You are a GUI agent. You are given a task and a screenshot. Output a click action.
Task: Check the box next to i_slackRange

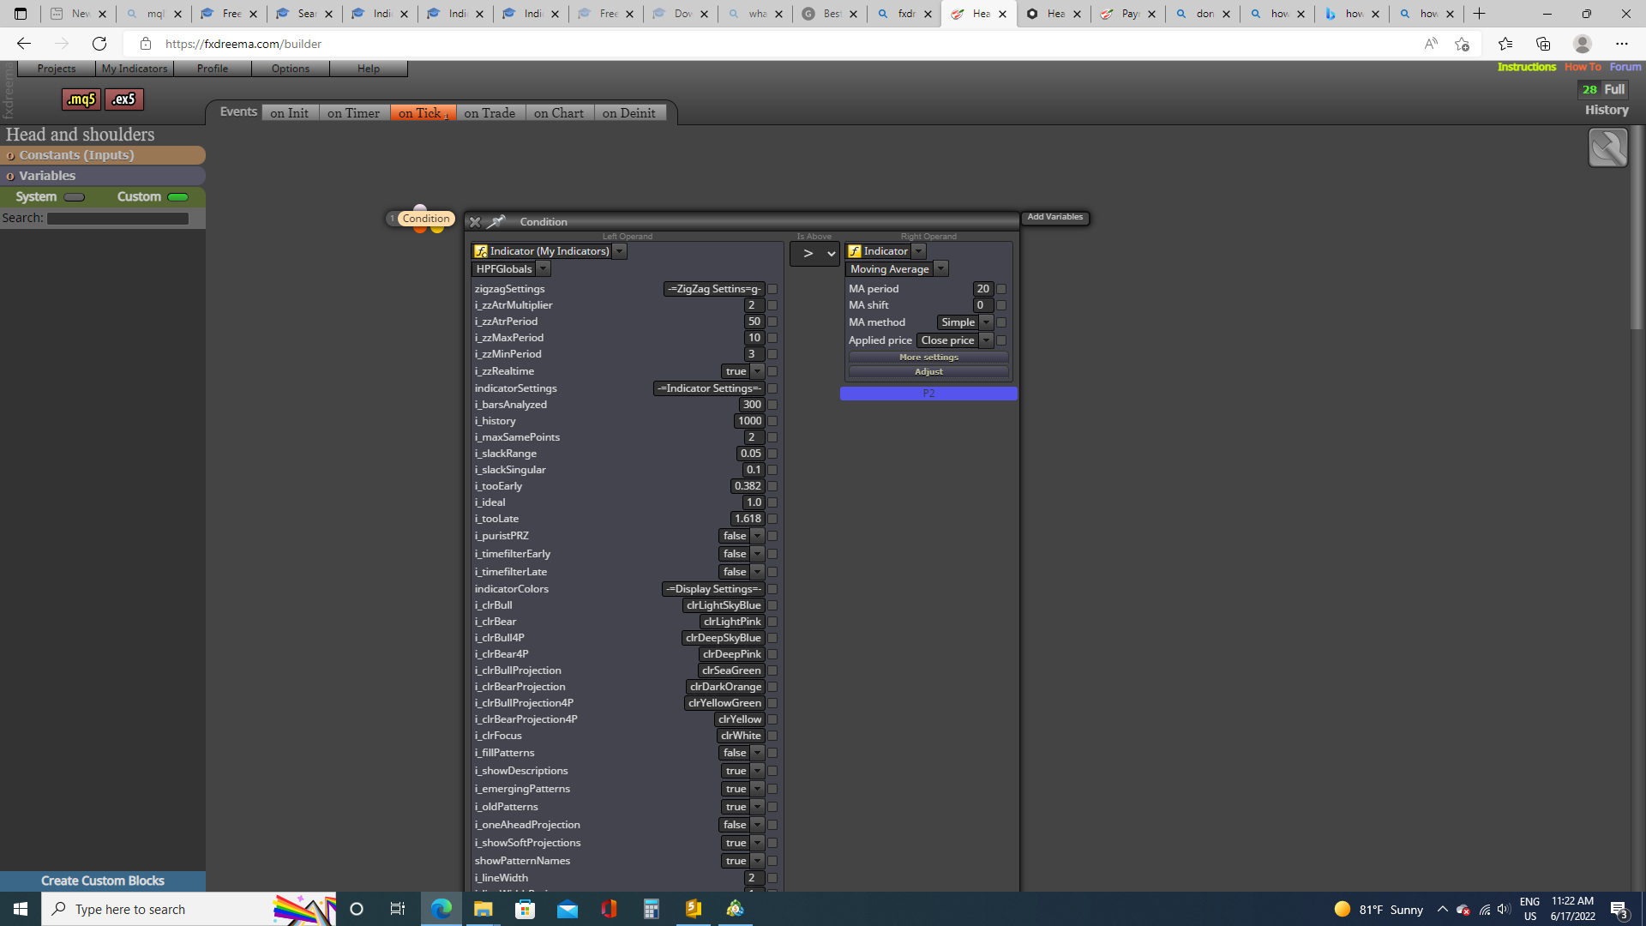772,454
